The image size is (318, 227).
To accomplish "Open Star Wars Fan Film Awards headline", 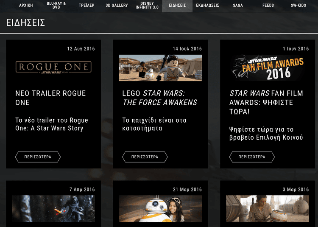I will click(x=266, y=102).
